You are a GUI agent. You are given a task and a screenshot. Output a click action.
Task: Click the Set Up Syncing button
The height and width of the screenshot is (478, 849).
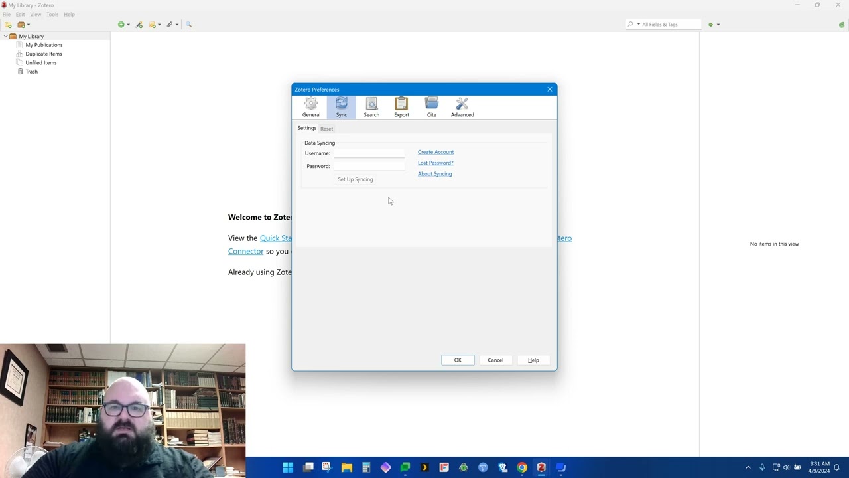click(356, 179)
